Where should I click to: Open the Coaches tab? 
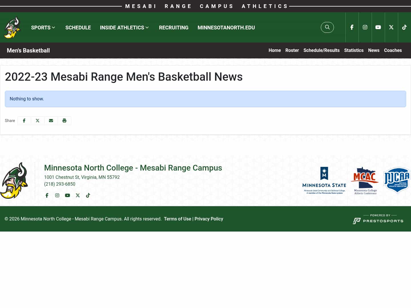coord(393,50)
